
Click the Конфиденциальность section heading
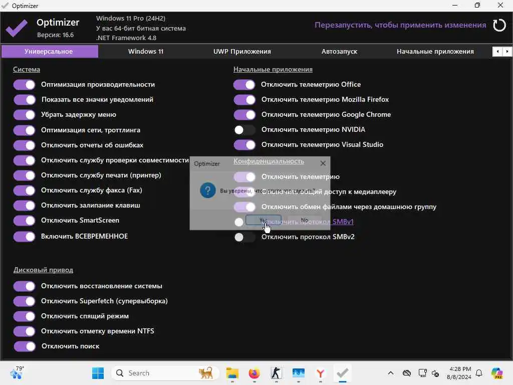[x=269, y=161]
